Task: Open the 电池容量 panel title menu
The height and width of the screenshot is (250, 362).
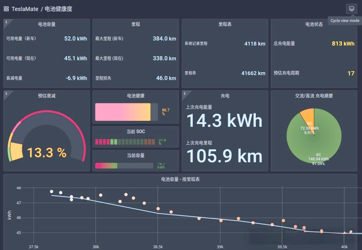Action: (46, 24)
